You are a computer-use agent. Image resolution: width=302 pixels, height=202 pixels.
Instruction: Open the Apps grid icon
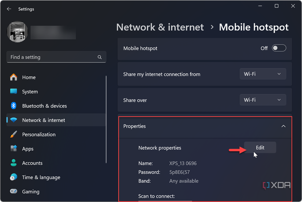point(14,149)
